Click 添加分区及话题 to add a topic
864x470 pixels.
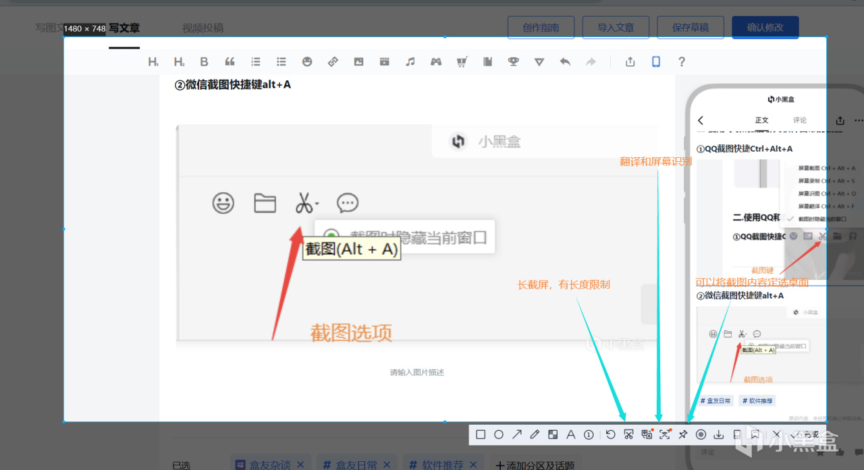[x=535, y=465]
